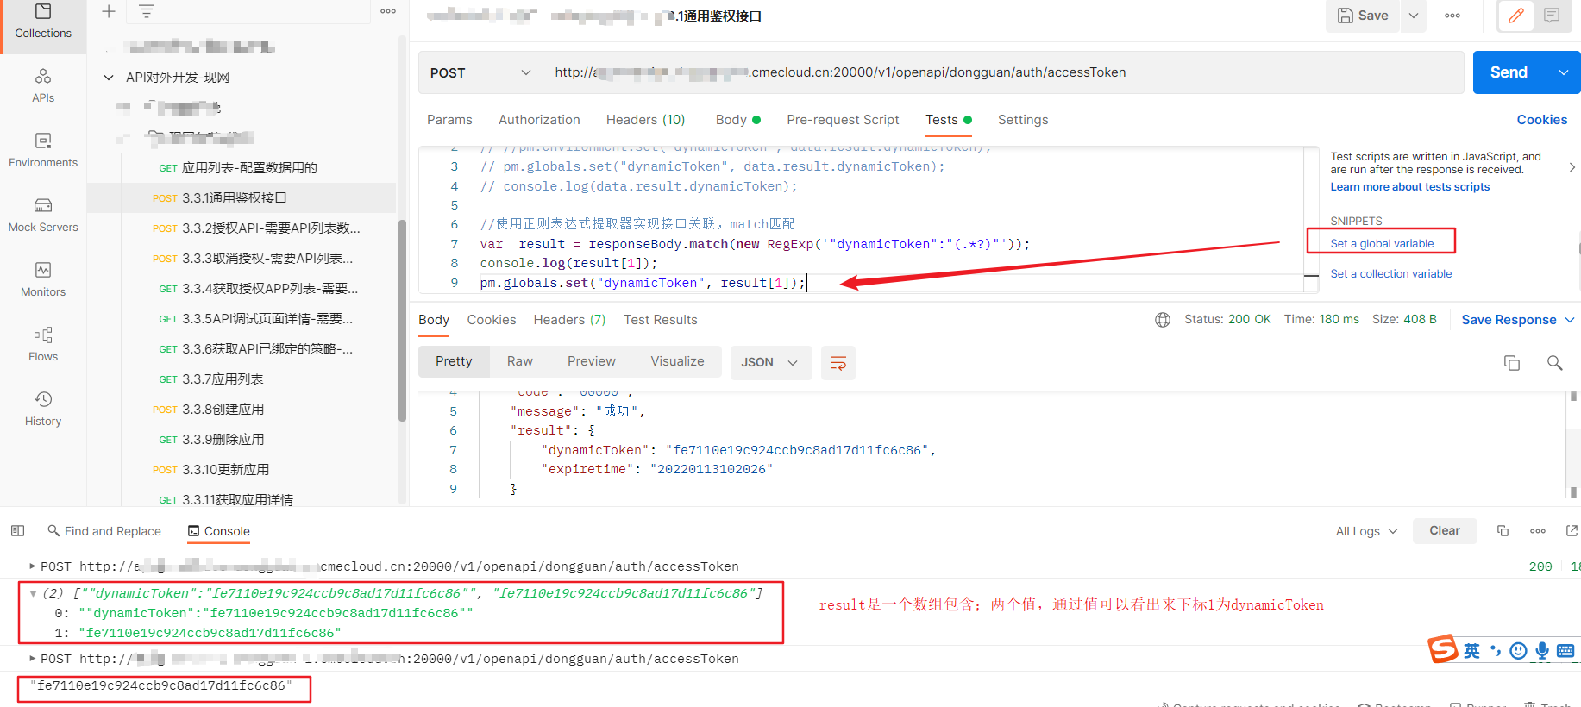The height and width of the screenshot is (707, 1581).
Task: Open the Cookies link
Action: [x=1542, y=120]
